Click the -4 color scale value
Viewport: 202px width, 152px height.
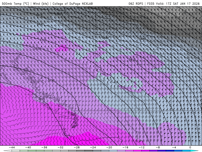tap(174, 147)
